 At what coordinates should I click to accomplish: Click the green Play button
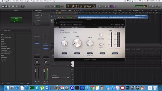point(58,6)
